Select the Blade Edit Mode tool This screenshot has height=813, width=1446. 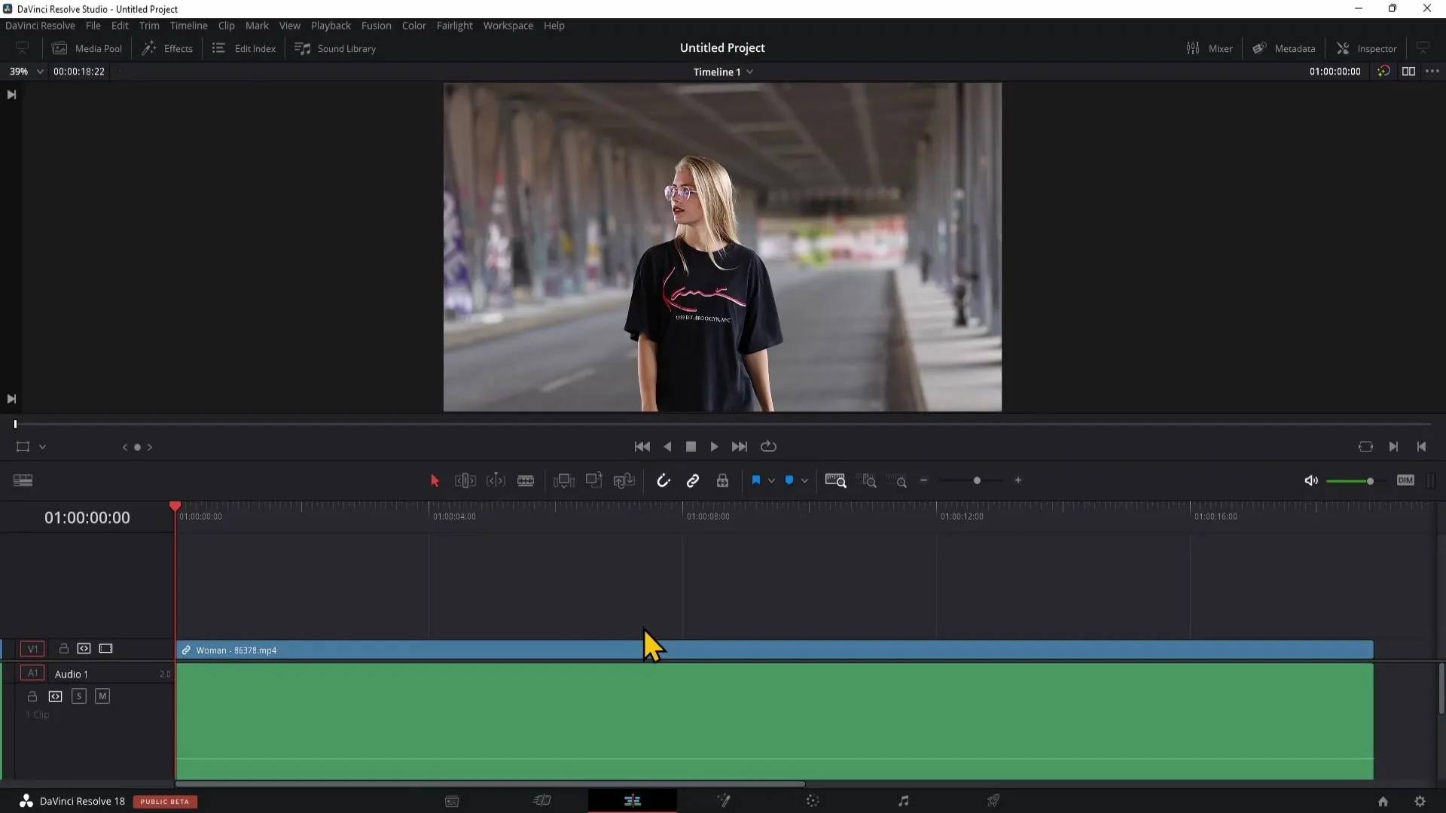coord(526,481)
